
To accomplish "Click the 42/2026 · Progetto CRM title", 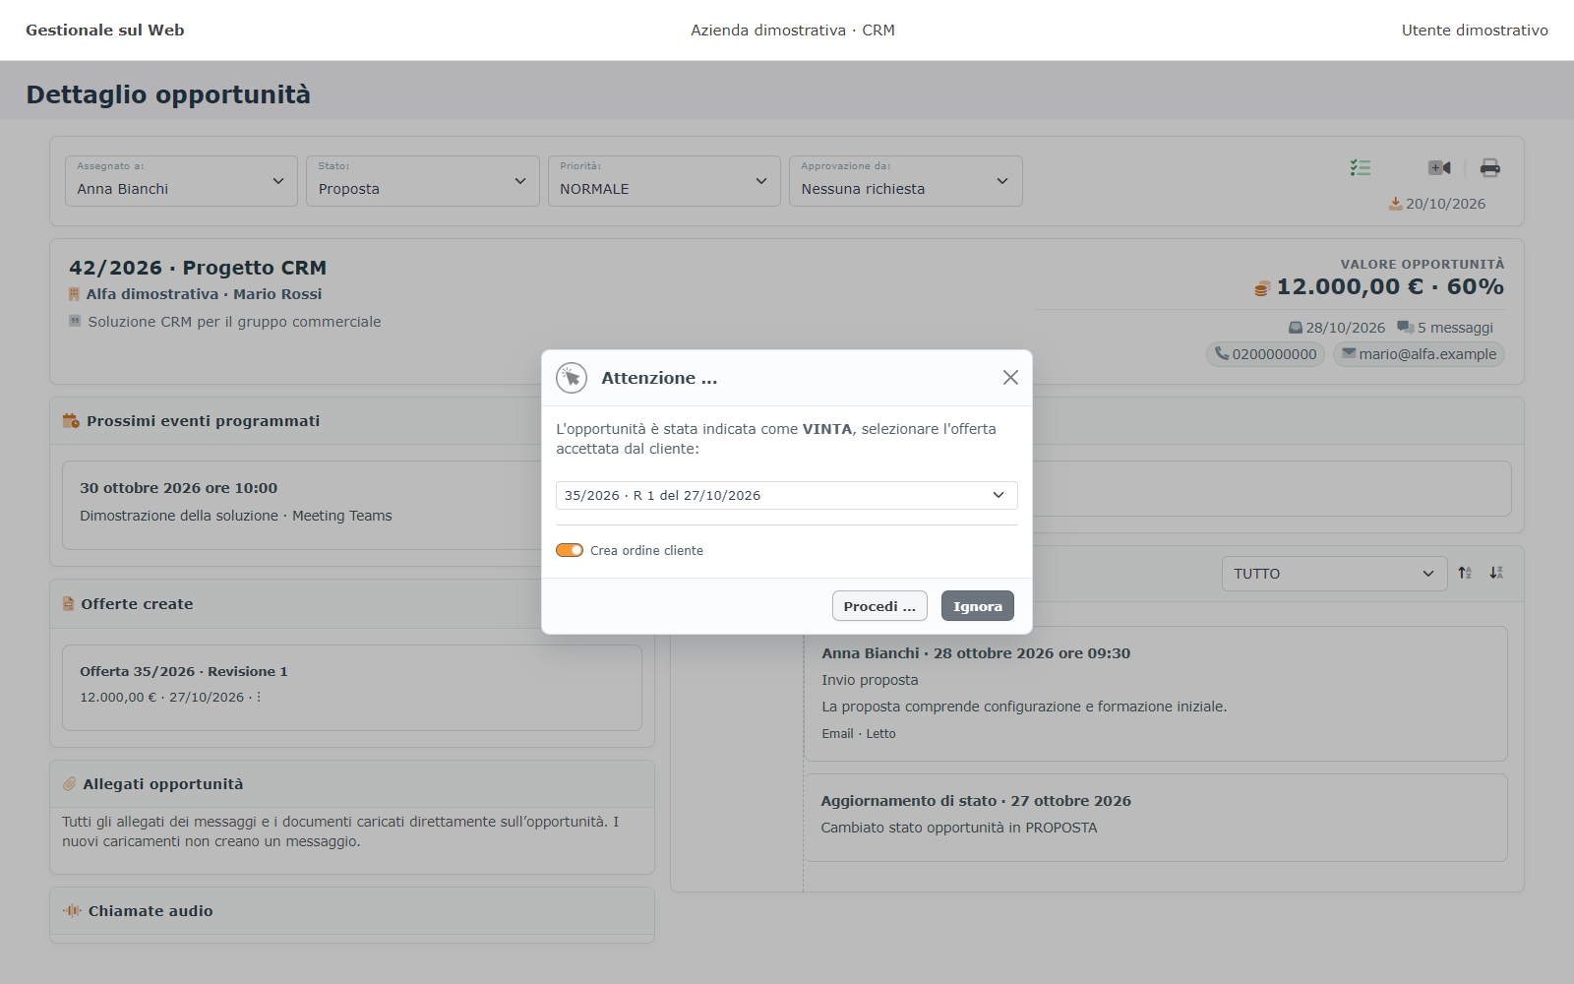I will (x=198, y=268).
